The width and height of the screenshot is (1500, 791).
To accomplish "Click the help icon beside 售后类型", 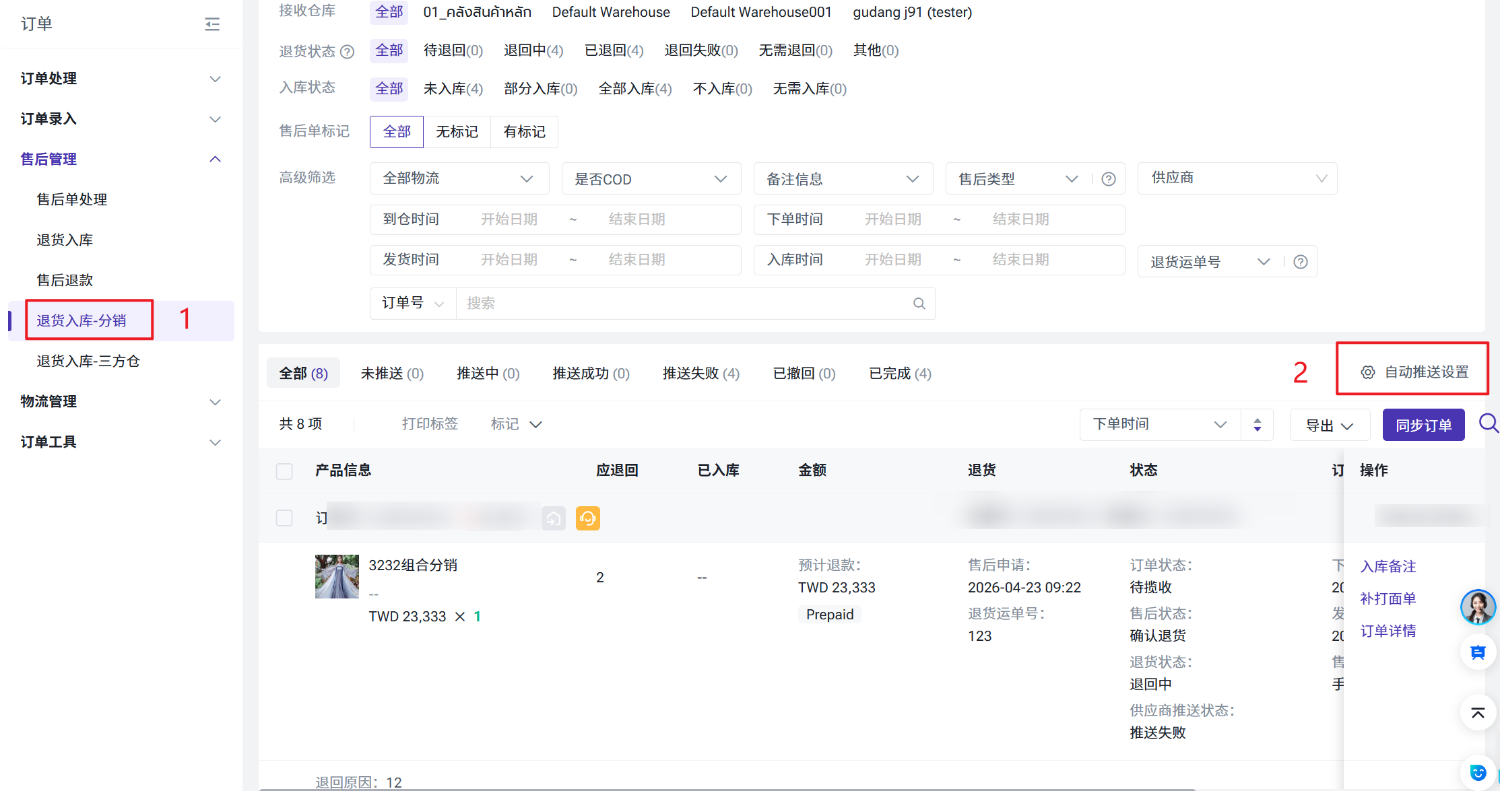I will tap(1109, 179).
